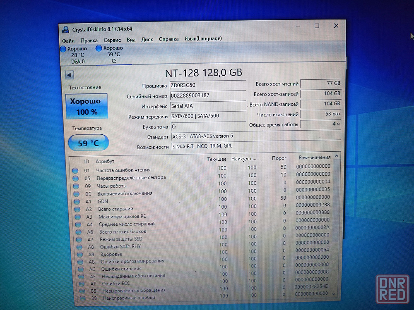Viewport: 414px width, 310px height.
Task: Click status circle for AE Неожиданные сбои питания
Action: (x=82, y=277)
